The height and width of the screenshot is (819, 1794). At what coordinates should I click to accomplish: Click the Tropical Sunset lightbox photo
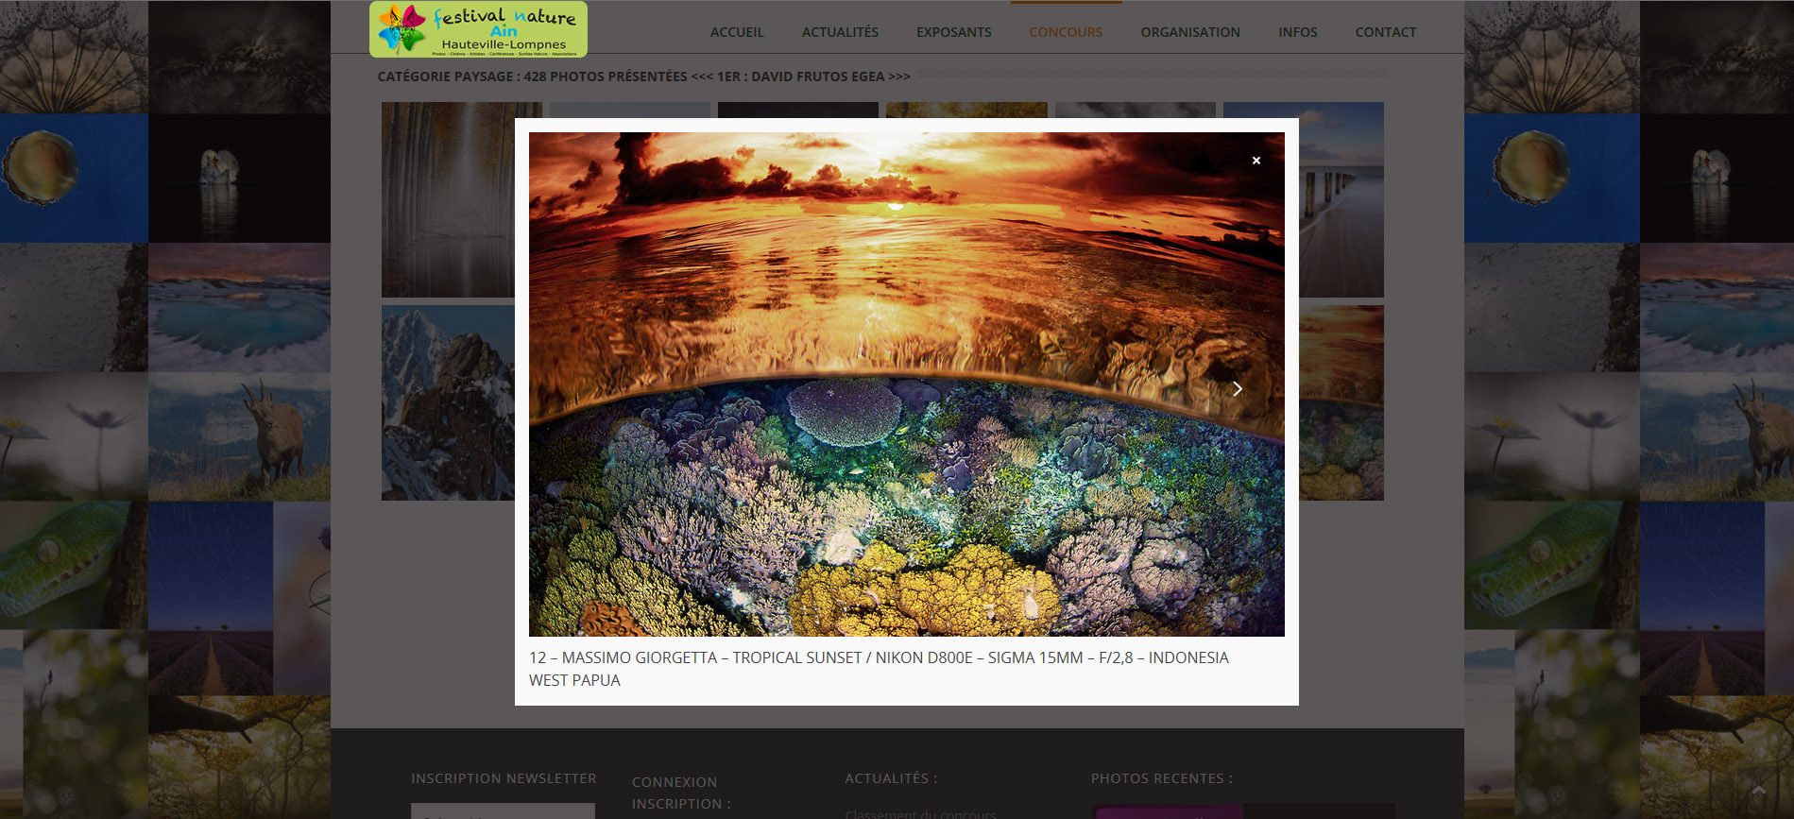click(906, 384)
